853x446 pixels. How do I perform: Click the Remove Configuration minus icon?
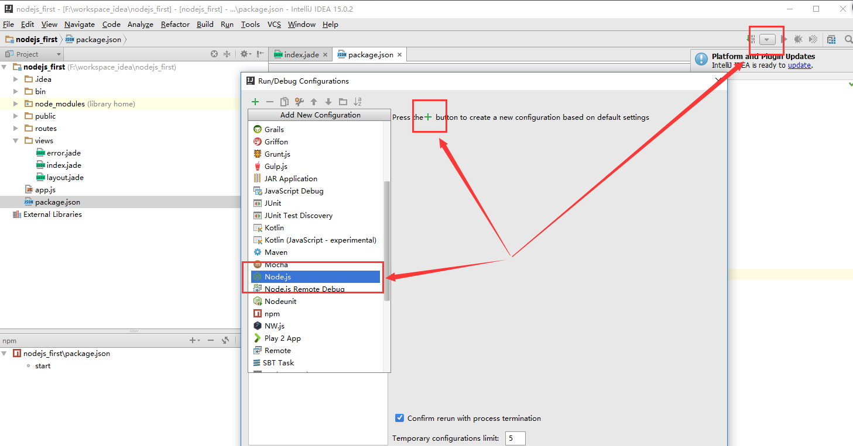(270, 102)
